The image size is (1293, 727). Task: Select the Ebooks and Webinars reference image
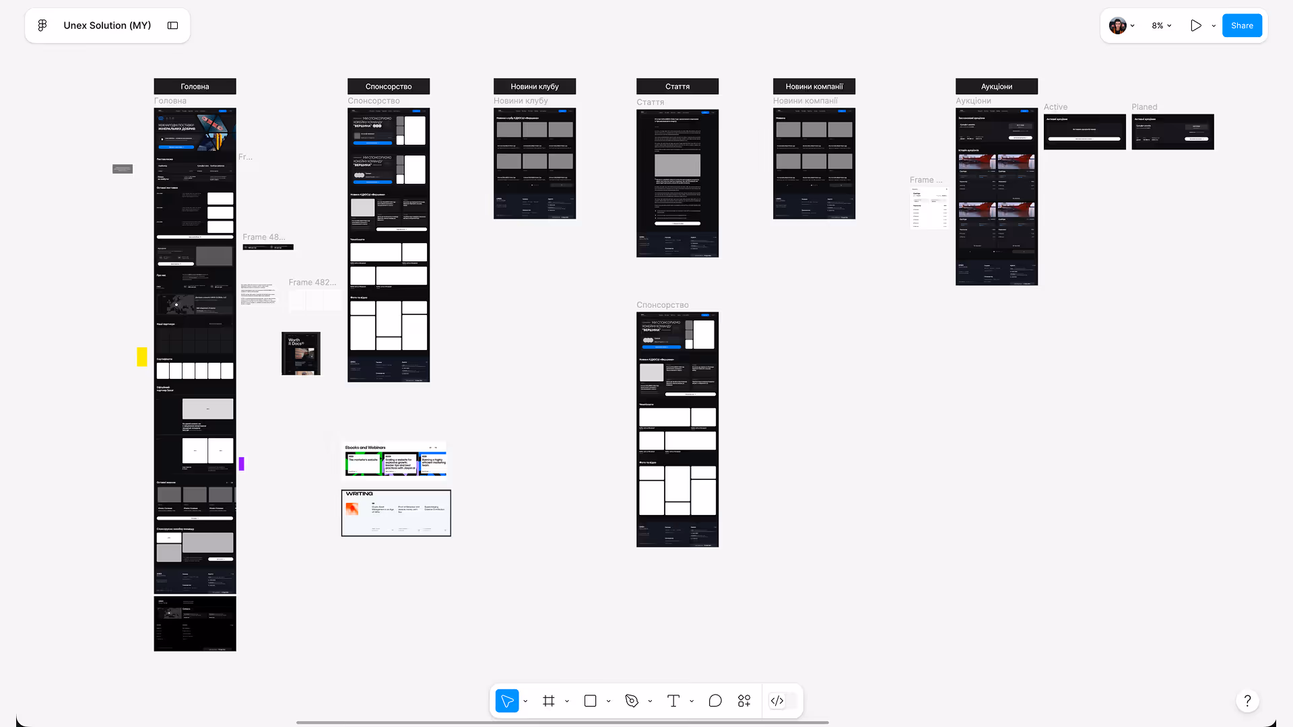pos(395,459)
